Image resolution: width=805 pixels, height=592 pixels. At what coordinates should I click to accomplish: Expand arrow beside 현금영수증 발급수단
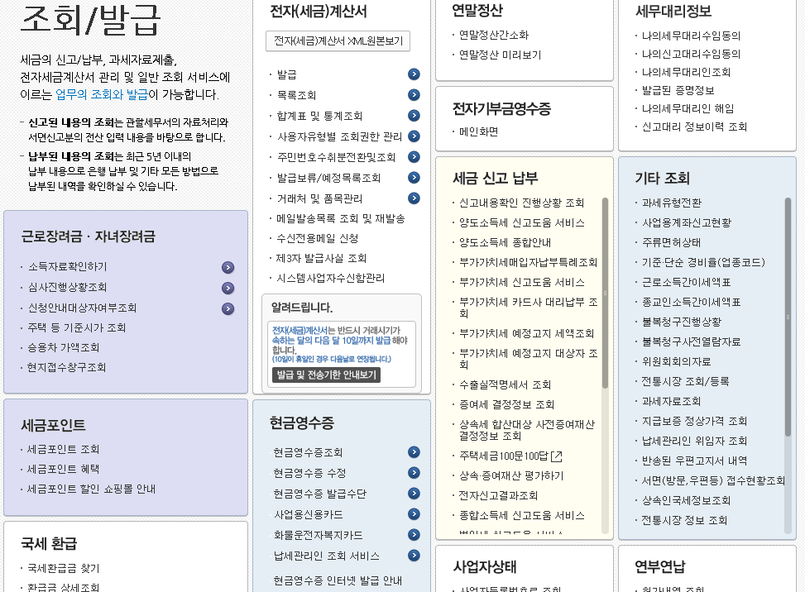[414, 494]
